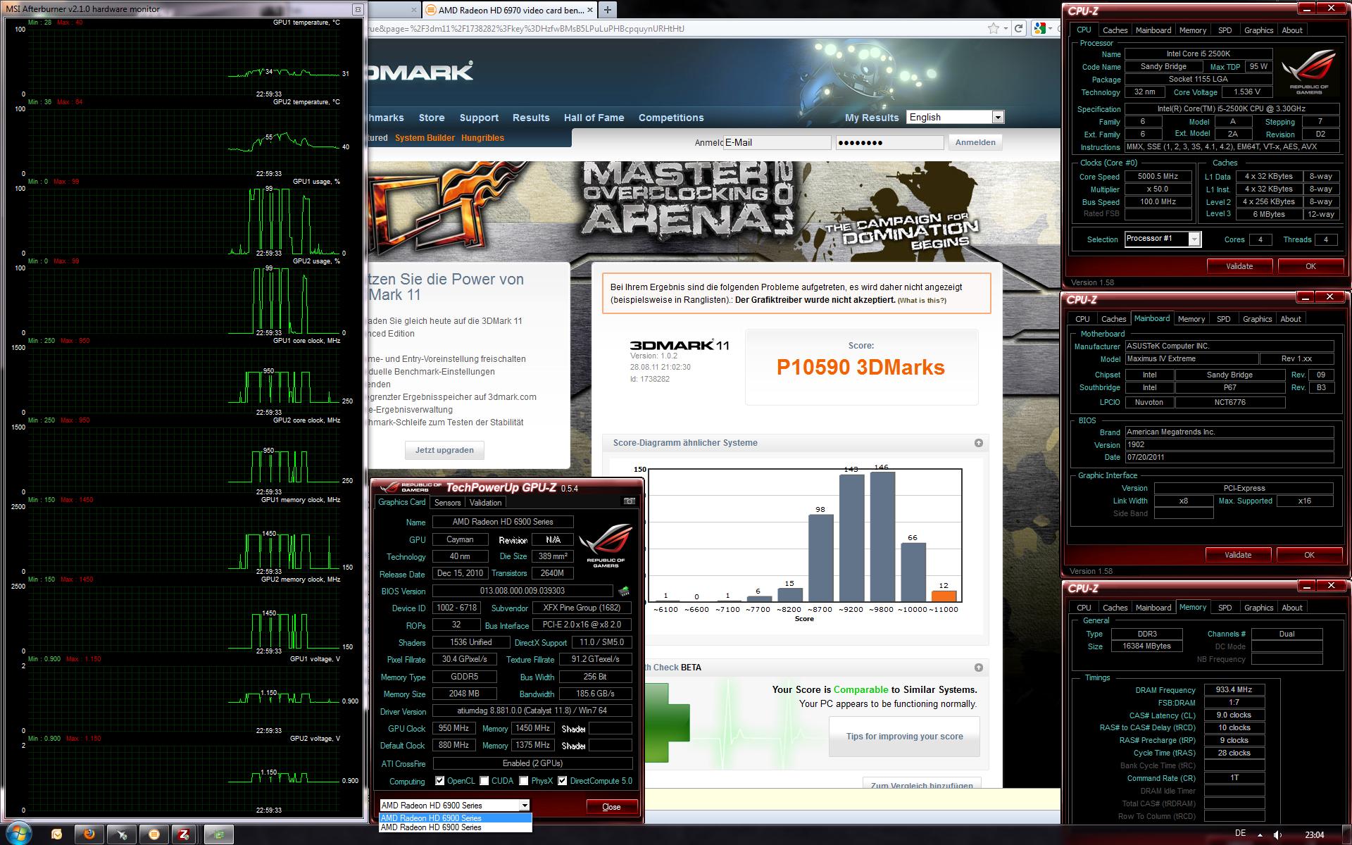The height and width of the screenshot is (845, 1352).
Task: Click the Show desktop strip
Action: point(1347,834)
